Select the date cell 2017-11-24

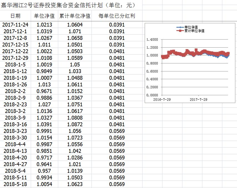tap(15, 25)
